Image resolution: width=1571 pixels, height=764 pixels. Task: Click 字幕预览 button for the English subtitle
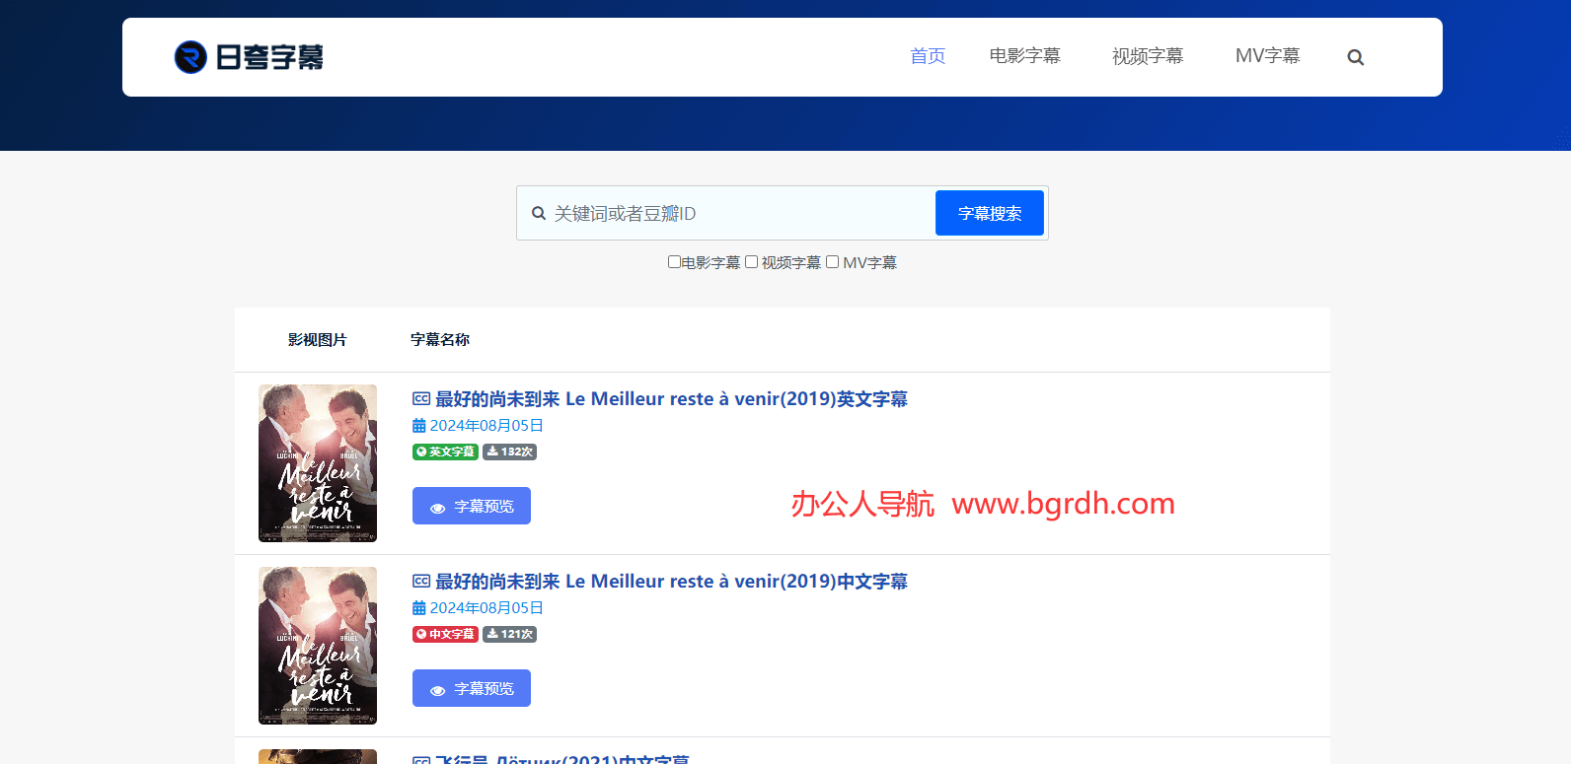472,506
